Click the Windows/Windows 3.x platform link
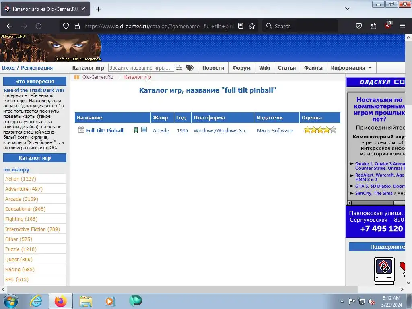The height and width of the screenshot is (309, 412). coord(220,131)
